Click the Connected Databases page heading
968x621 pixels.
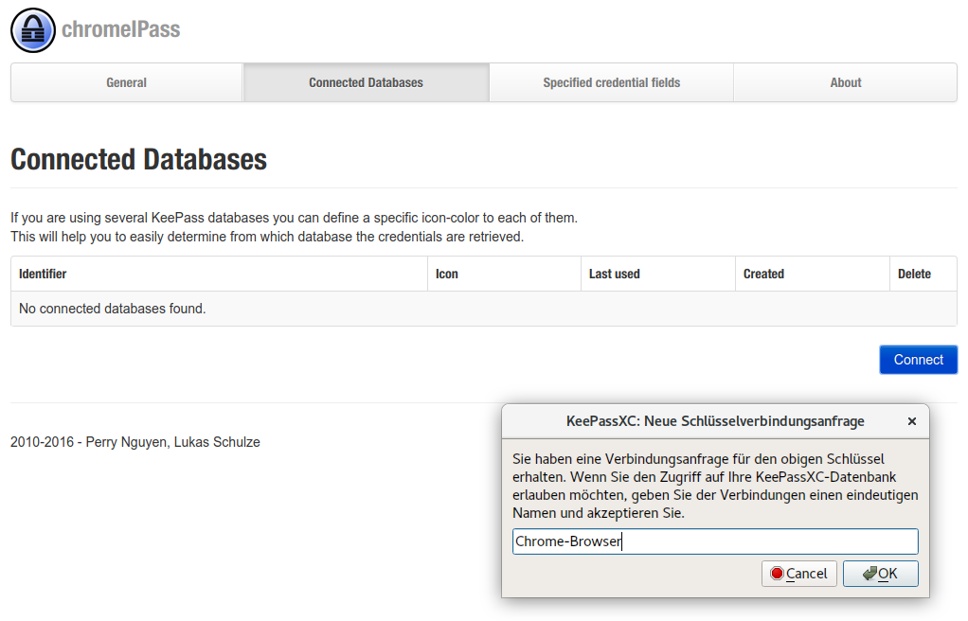pyautogui.click(x=139, y=159)
